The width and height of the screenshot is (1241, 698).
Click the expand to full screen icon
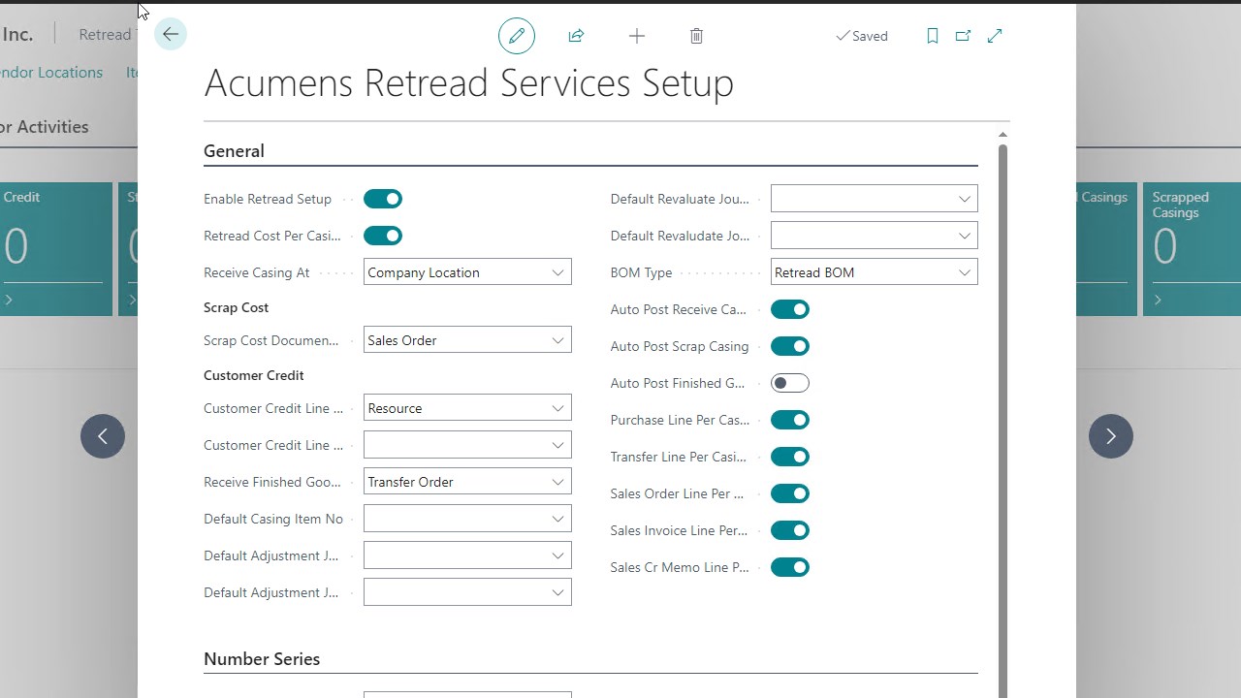pyautogui.click(x=994, y=35)
